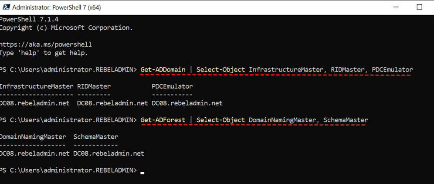Click the DC08.rebeladmin.net value under SchemaMaster
The image size is (434, 184).
coord(108,153)
